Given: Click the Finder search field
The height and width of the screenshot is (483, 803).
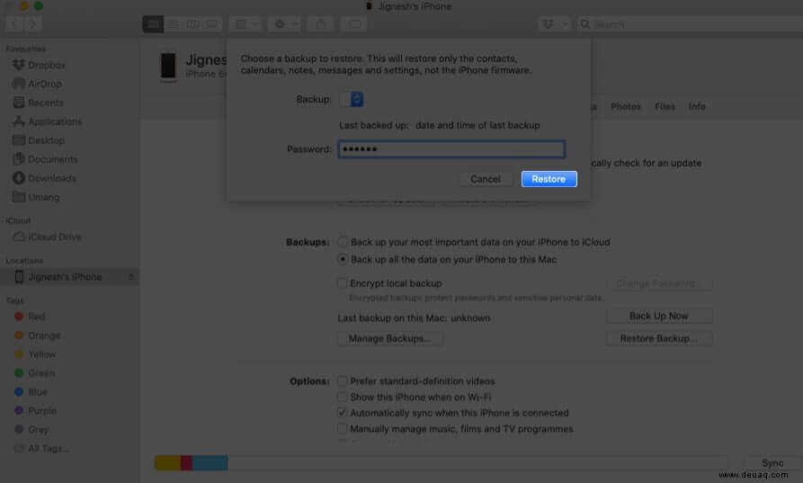Looking at the screenshot, I should (690, 24).
